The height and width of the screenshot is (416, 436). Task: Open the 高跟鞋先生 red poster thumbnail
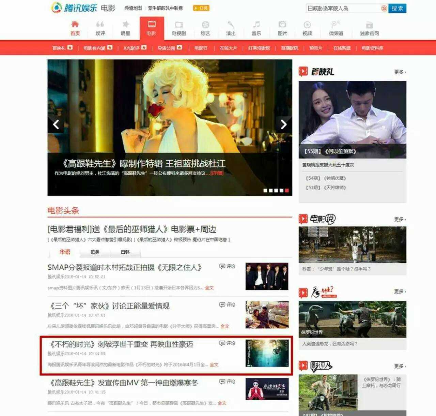(x=267, y=389)
